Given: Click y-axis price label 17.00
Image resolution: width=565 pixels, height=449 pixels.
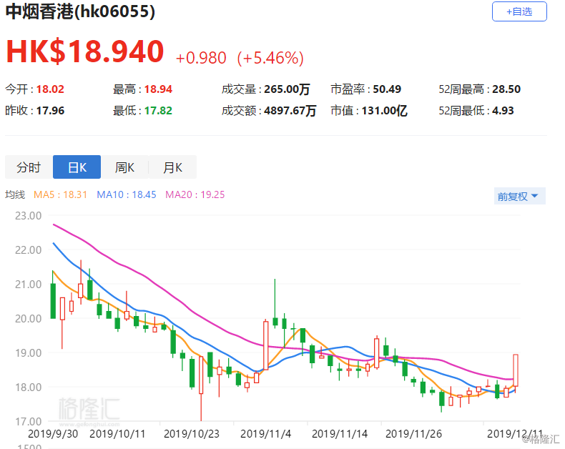Looking at the screenshot, I should click(28, 421).
